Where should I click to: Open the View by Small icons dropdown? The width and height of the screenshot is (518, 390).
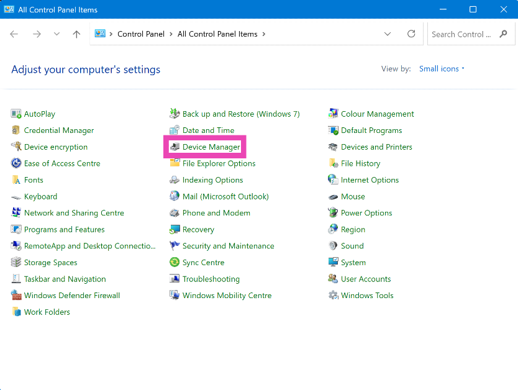(x=442, y=69)
